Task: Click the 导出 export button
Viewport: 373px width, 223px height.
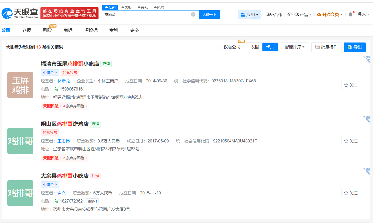Action: [x=355, y=47]
